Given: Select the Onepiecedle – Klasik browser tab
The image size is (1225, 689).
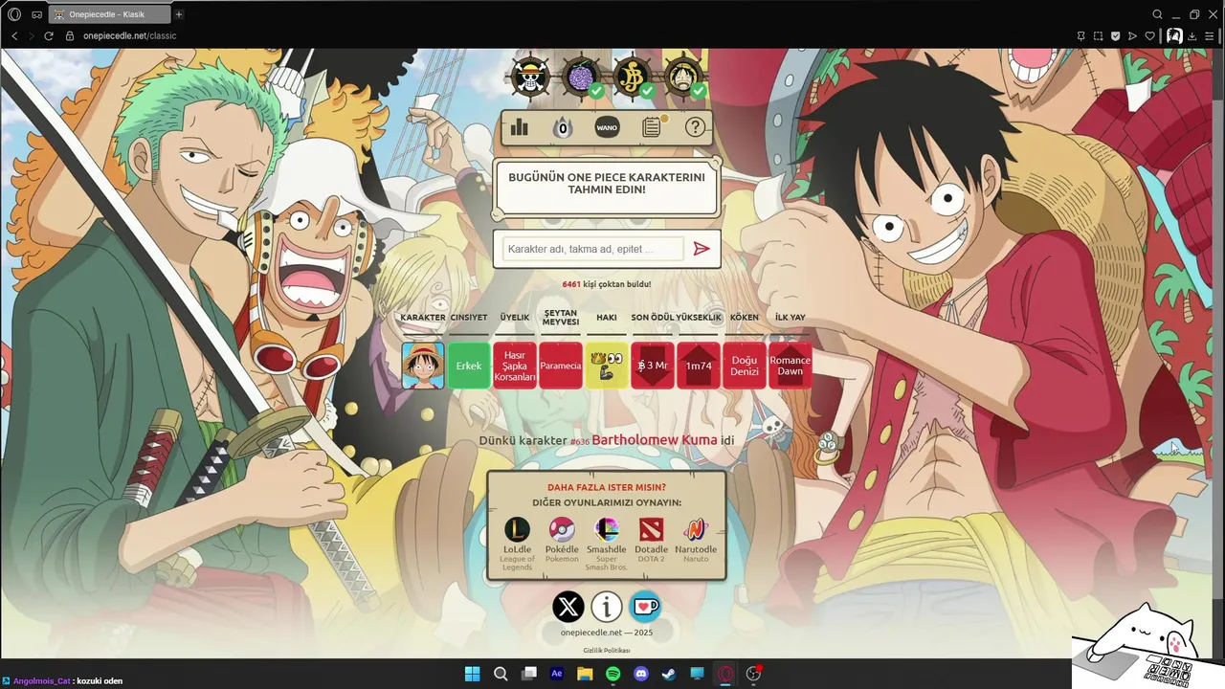Looking at the screenshot, I should click(110, 14).
